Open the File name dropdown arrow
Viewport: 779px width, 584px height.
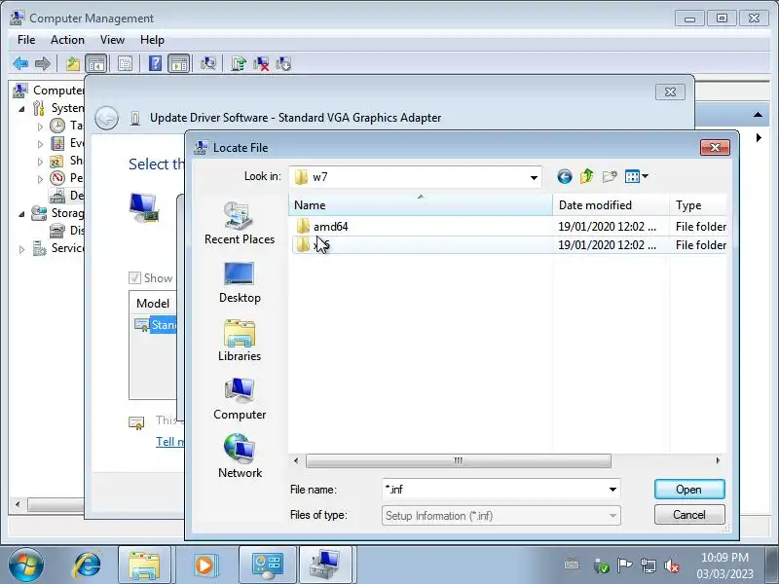(x=613, y=490)
